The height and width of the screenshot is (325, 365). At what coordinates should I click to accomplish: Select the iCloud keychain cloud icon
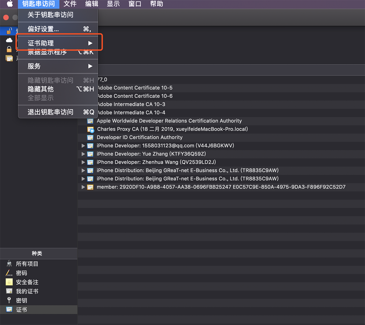[9, 40]
